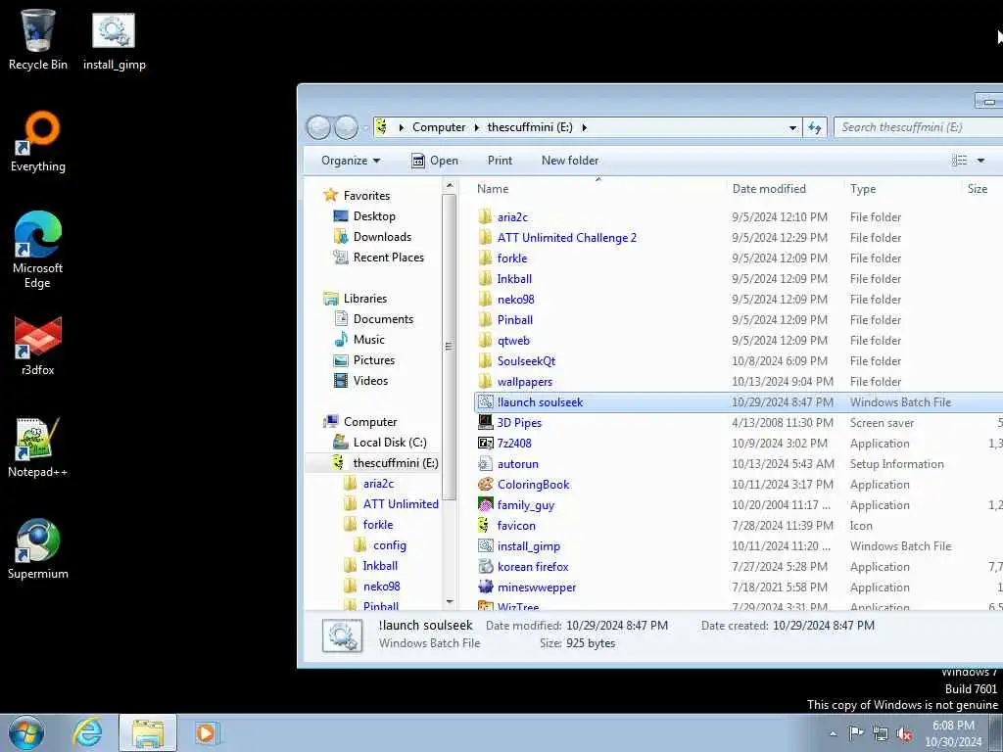Select the favicon icon file
The width and height of the screenshot is (1003, 752).
point(516,526)
